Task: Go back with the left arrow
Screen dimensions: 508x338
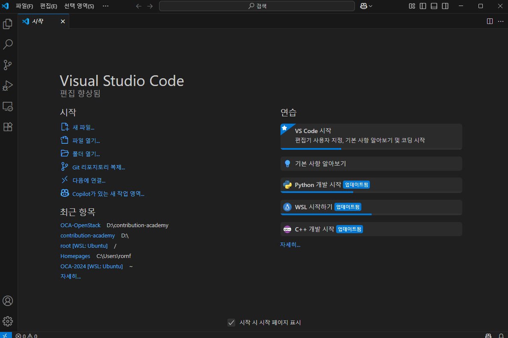Action: pos(139,6)
